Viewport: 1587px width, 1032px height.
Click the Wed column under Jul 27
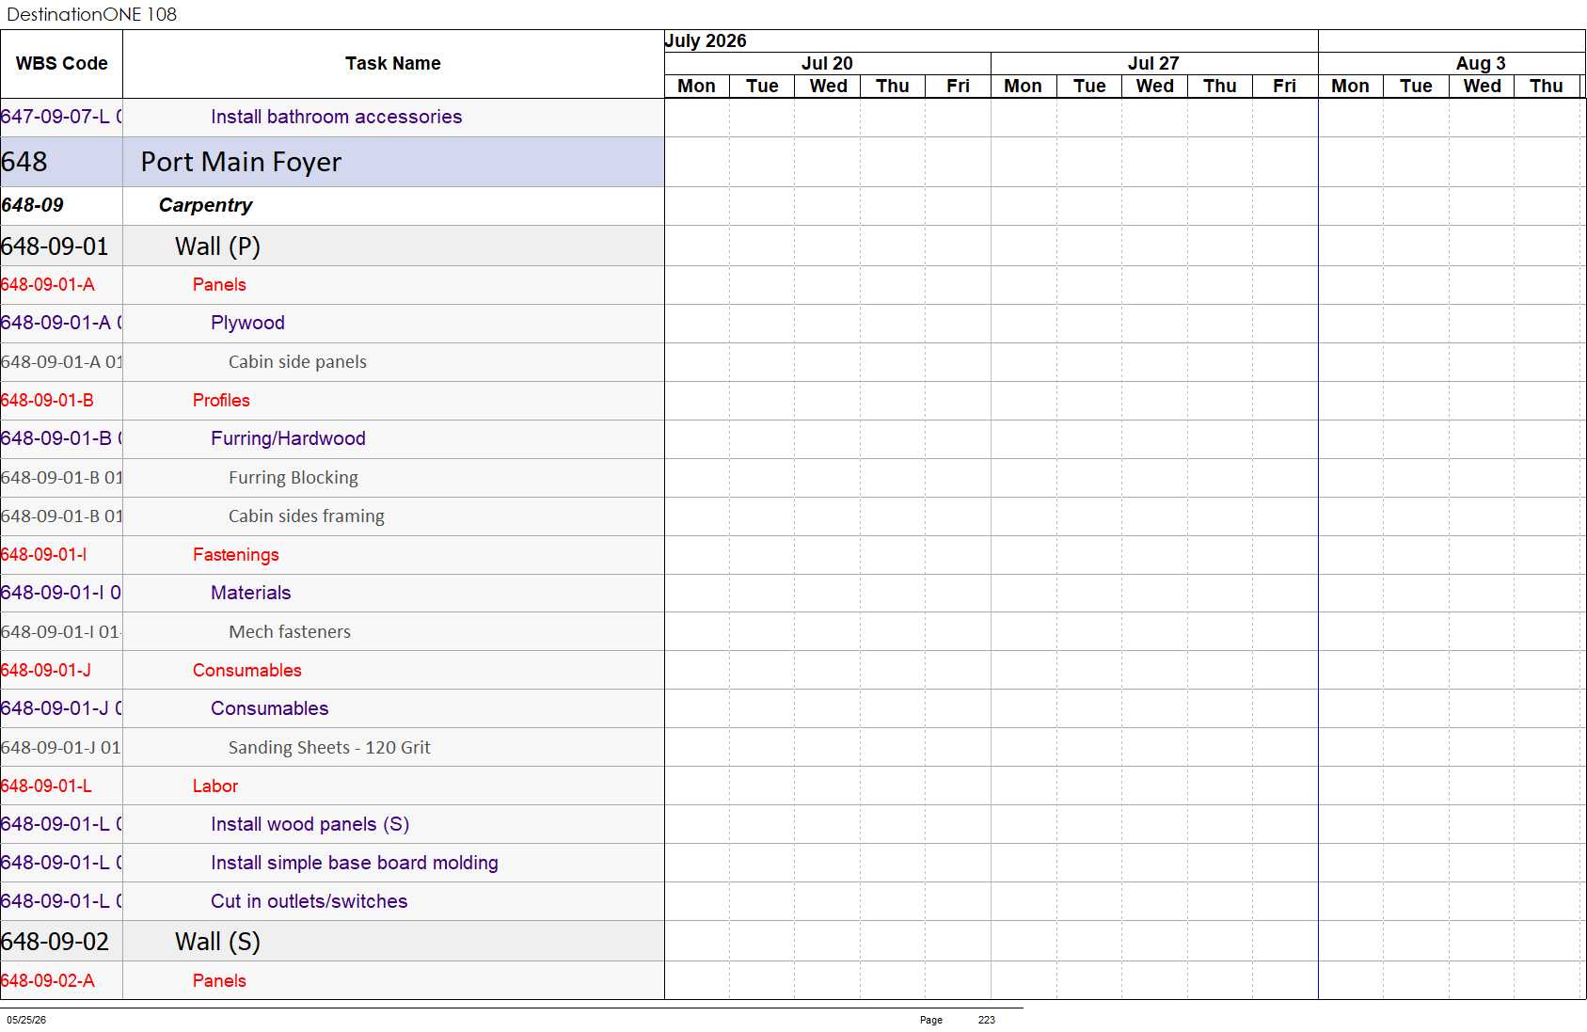click(x=1154, y=87)
